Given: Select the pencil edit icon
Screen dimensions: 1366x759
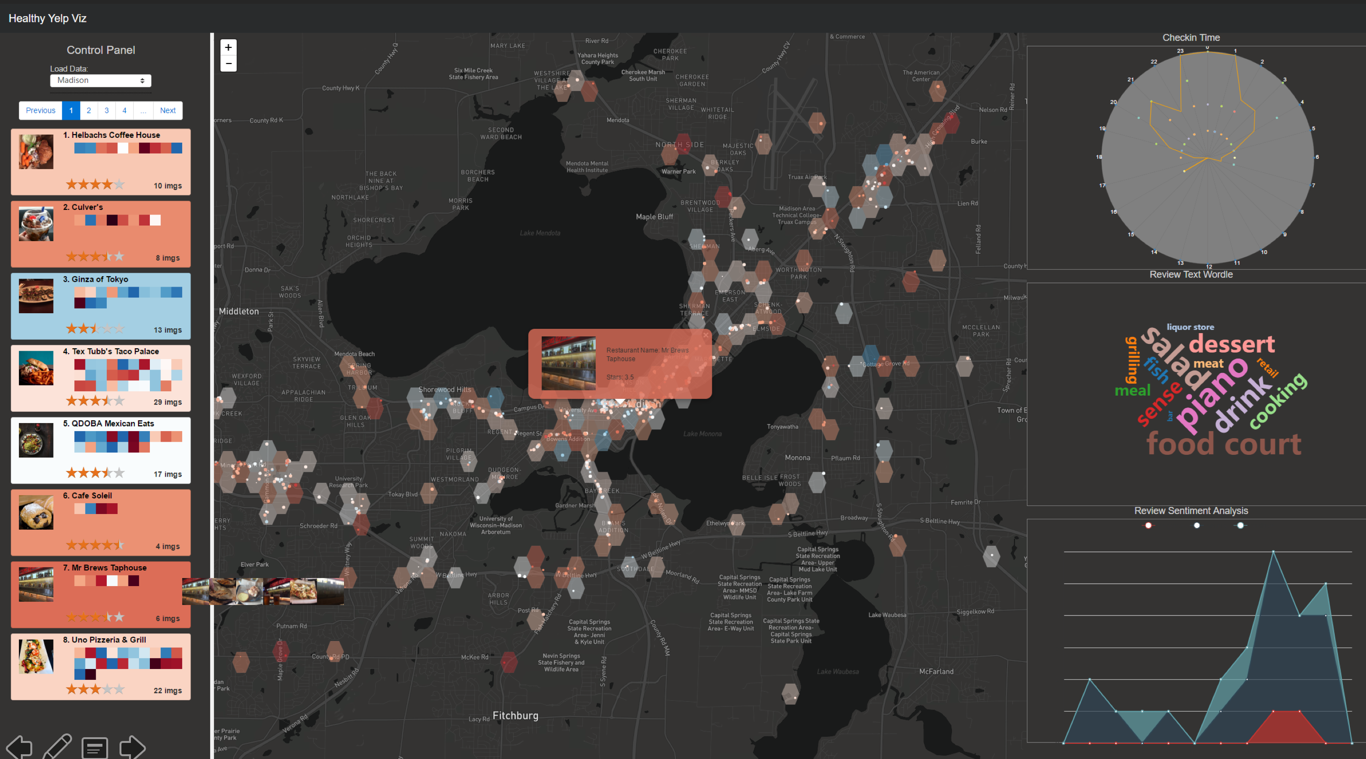Looking at the screenshot, I should point(57,747).
